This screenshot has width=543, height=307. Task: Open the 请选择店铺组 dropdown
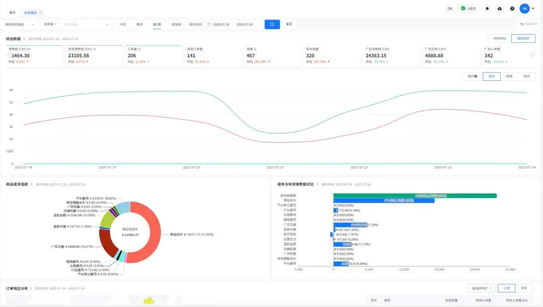tap(19, 24)
